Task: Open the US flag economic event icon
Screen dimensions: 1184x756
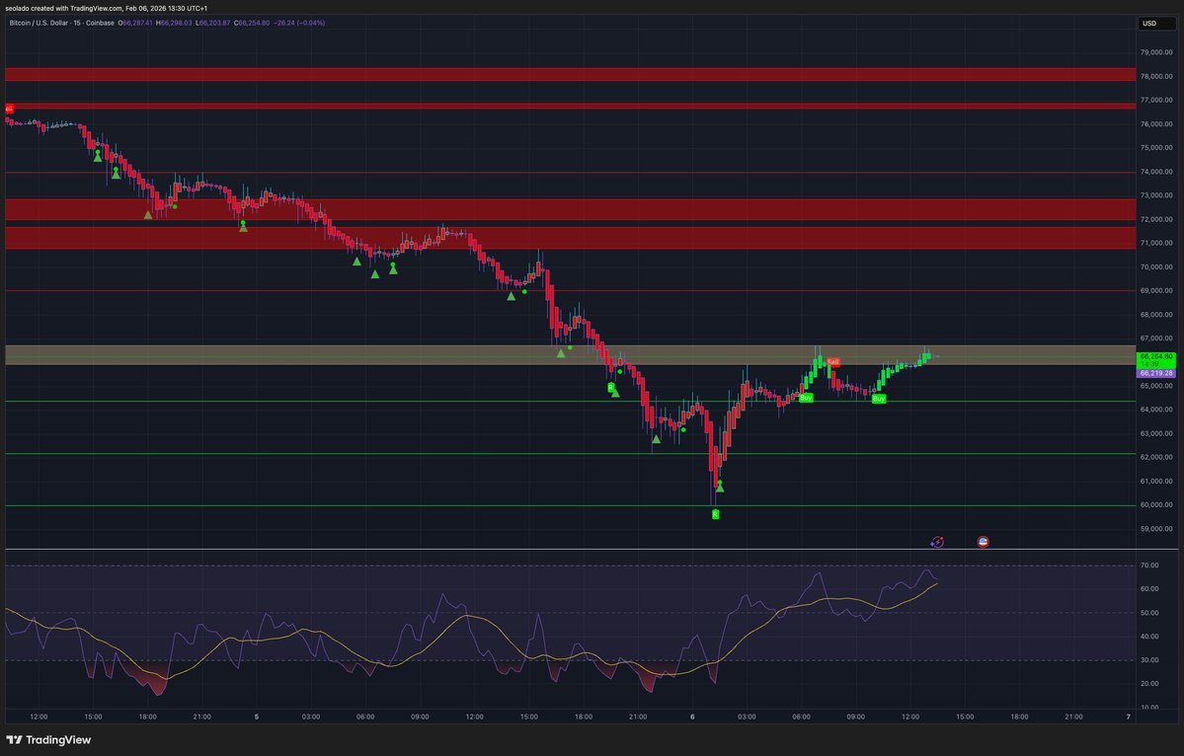Action: click(984, 542)
